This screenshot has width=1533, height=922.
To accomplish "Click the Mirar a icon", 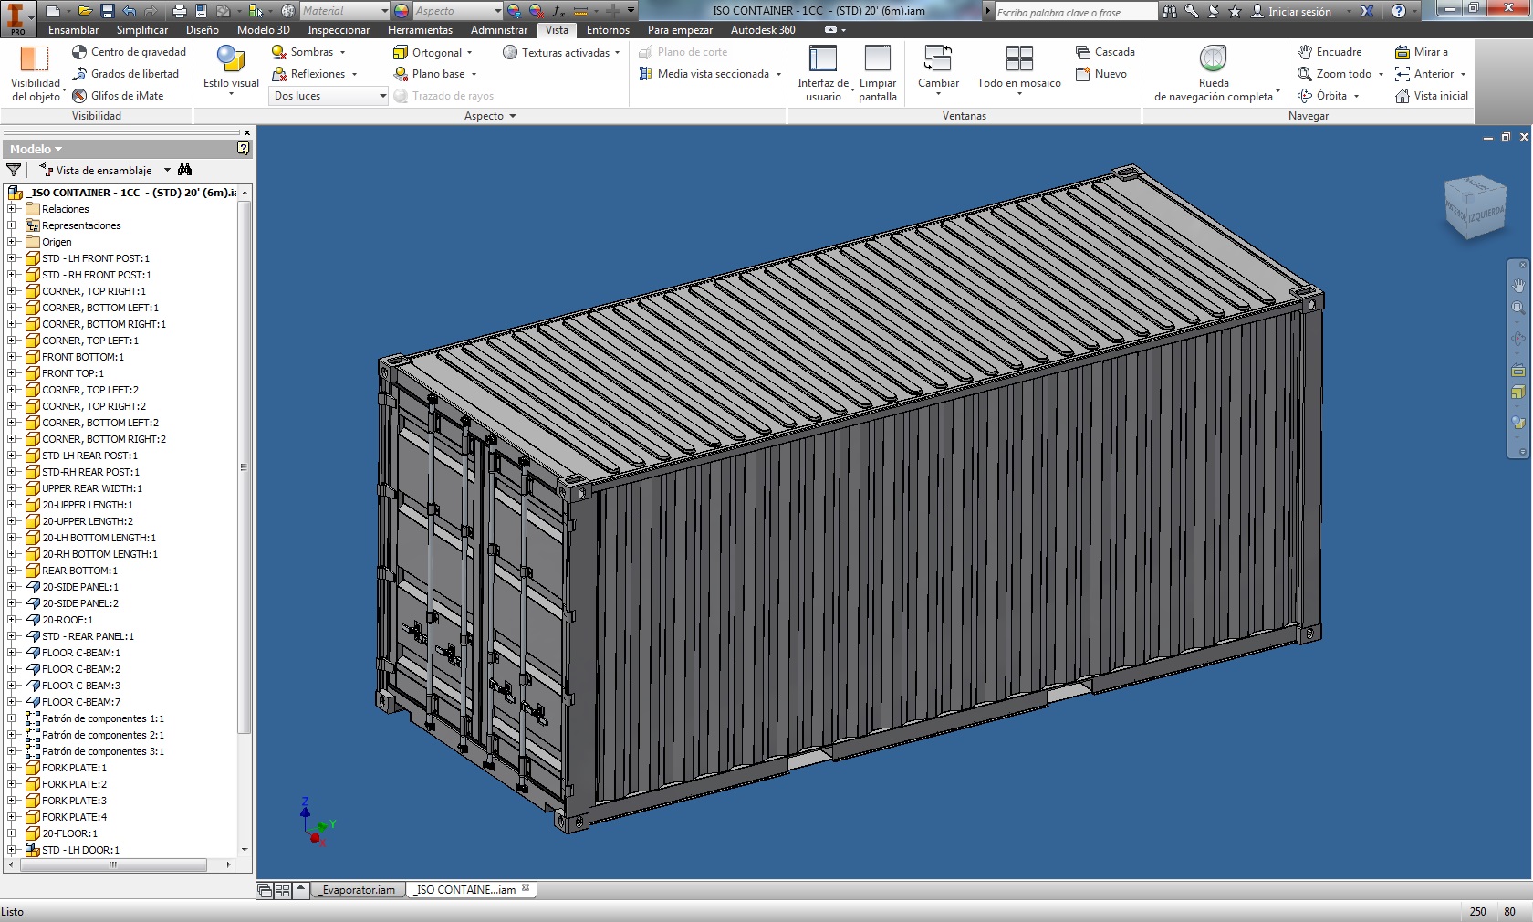I will tap(1403, 52).
